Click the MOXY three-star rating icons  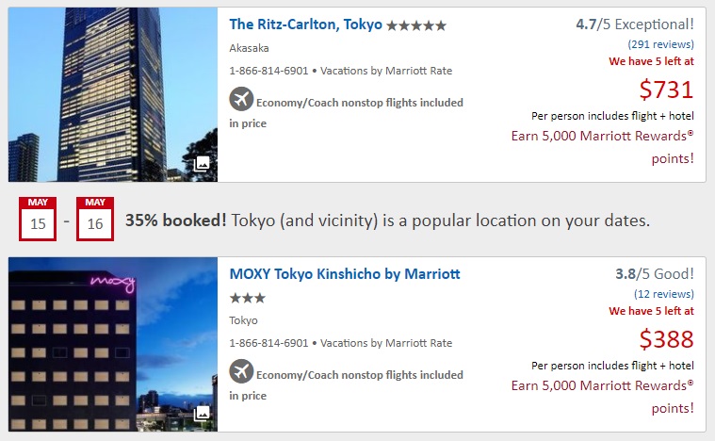tap(248, 298)
